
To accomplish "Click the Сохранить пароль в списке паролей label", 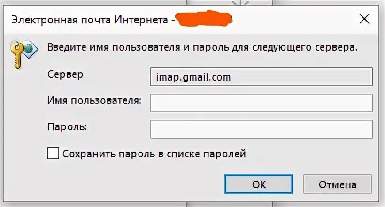I will click(154, 154).
